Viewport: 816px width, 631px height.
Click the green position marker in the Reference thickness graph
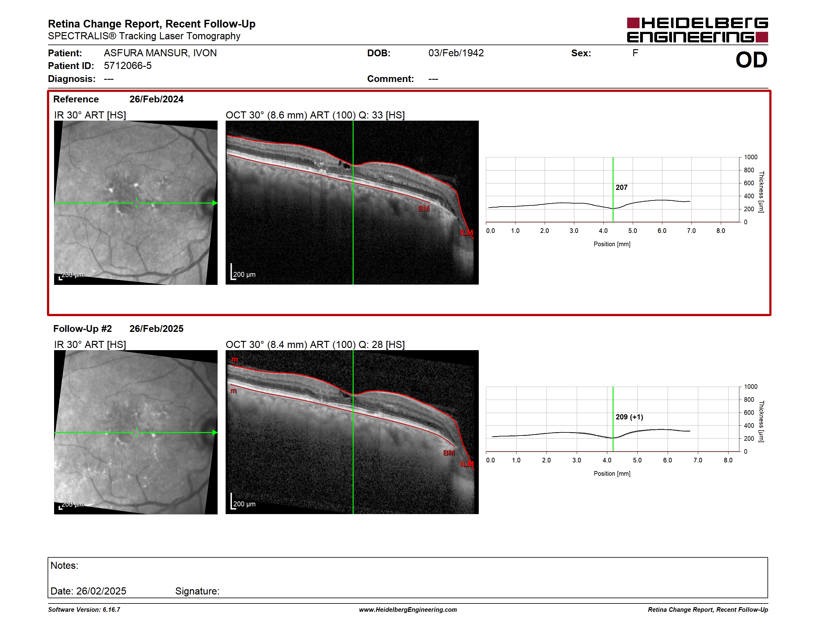click(613, 190)
